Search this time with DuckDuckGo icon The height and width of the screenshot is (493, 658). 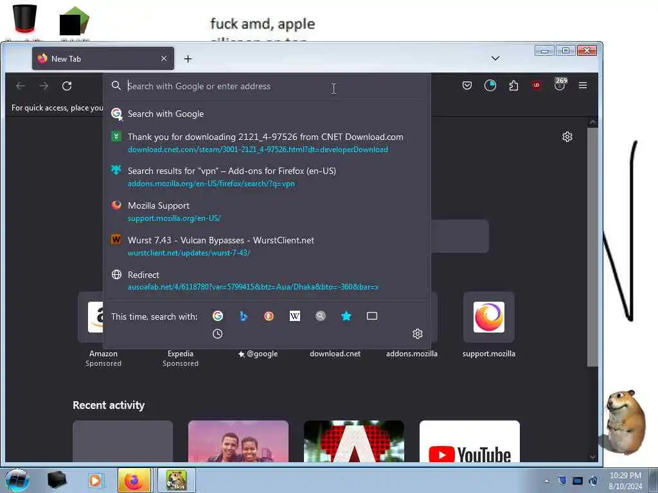[x=269, y=316]
